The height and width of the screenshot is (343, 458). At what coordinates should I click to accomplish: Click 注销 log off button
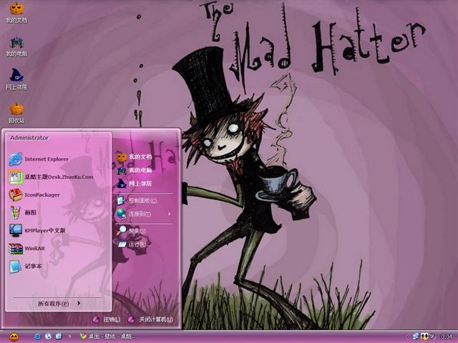pos(107,319)
